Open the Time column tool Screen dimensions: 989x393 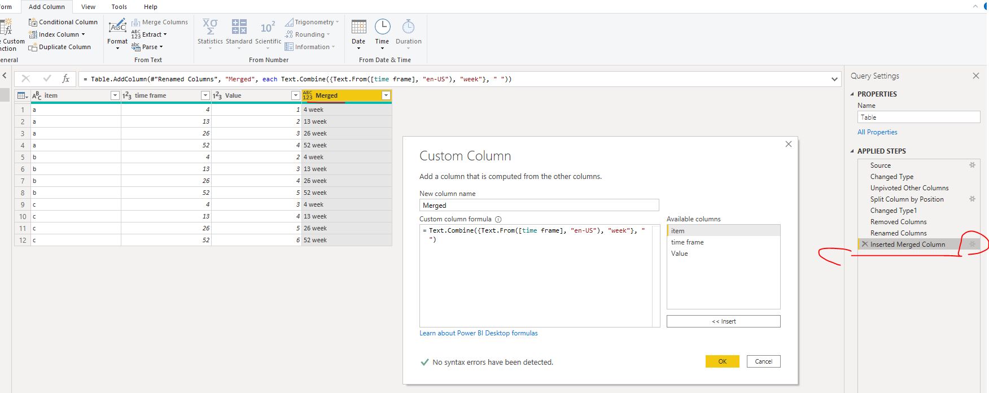pos(382,33)
